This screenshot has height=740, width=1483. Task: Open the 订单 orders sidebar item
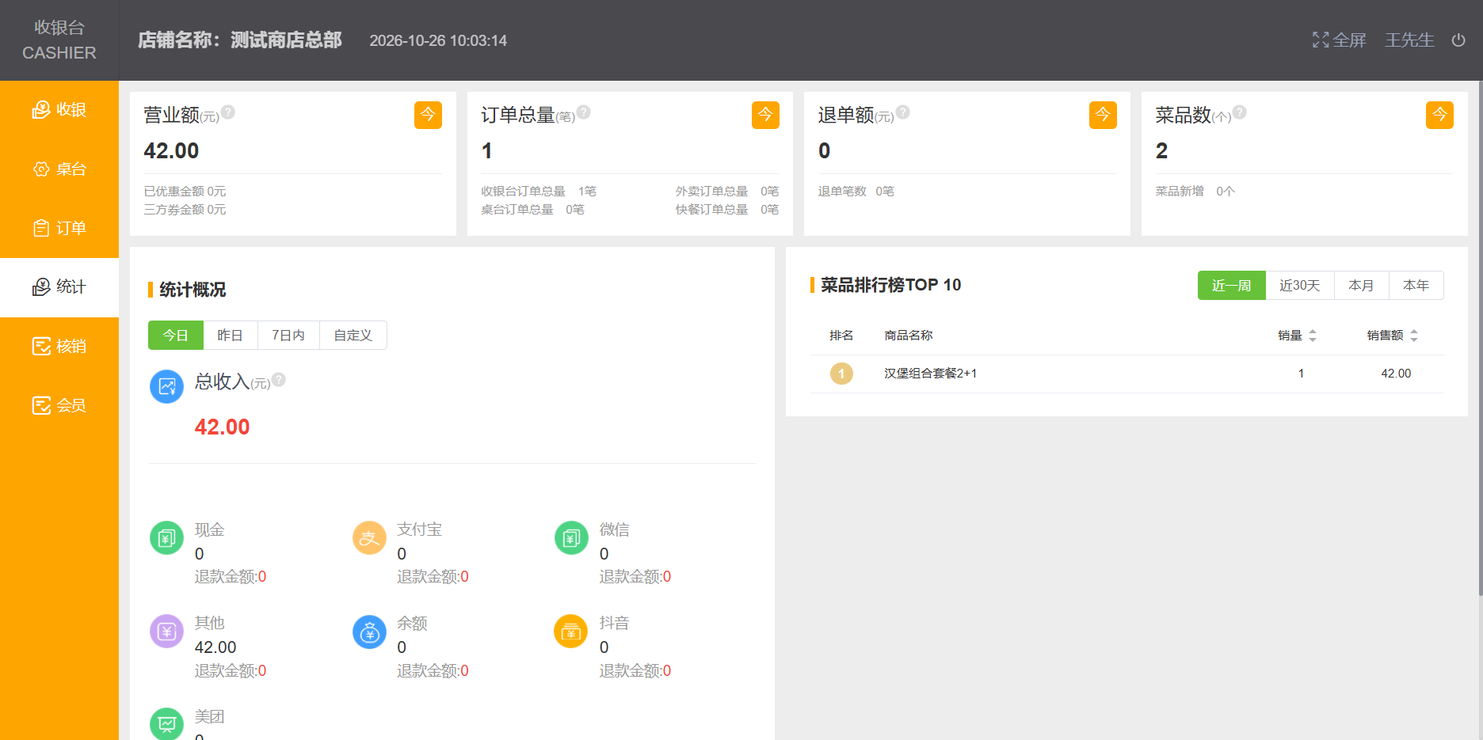59,228
